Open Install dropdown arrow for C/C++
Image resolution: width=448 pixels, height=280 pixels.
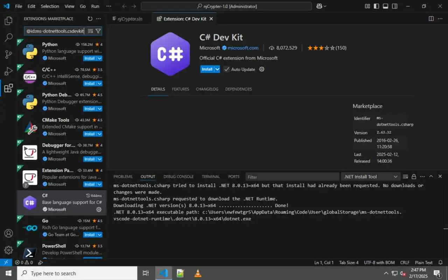coord(99,84)
